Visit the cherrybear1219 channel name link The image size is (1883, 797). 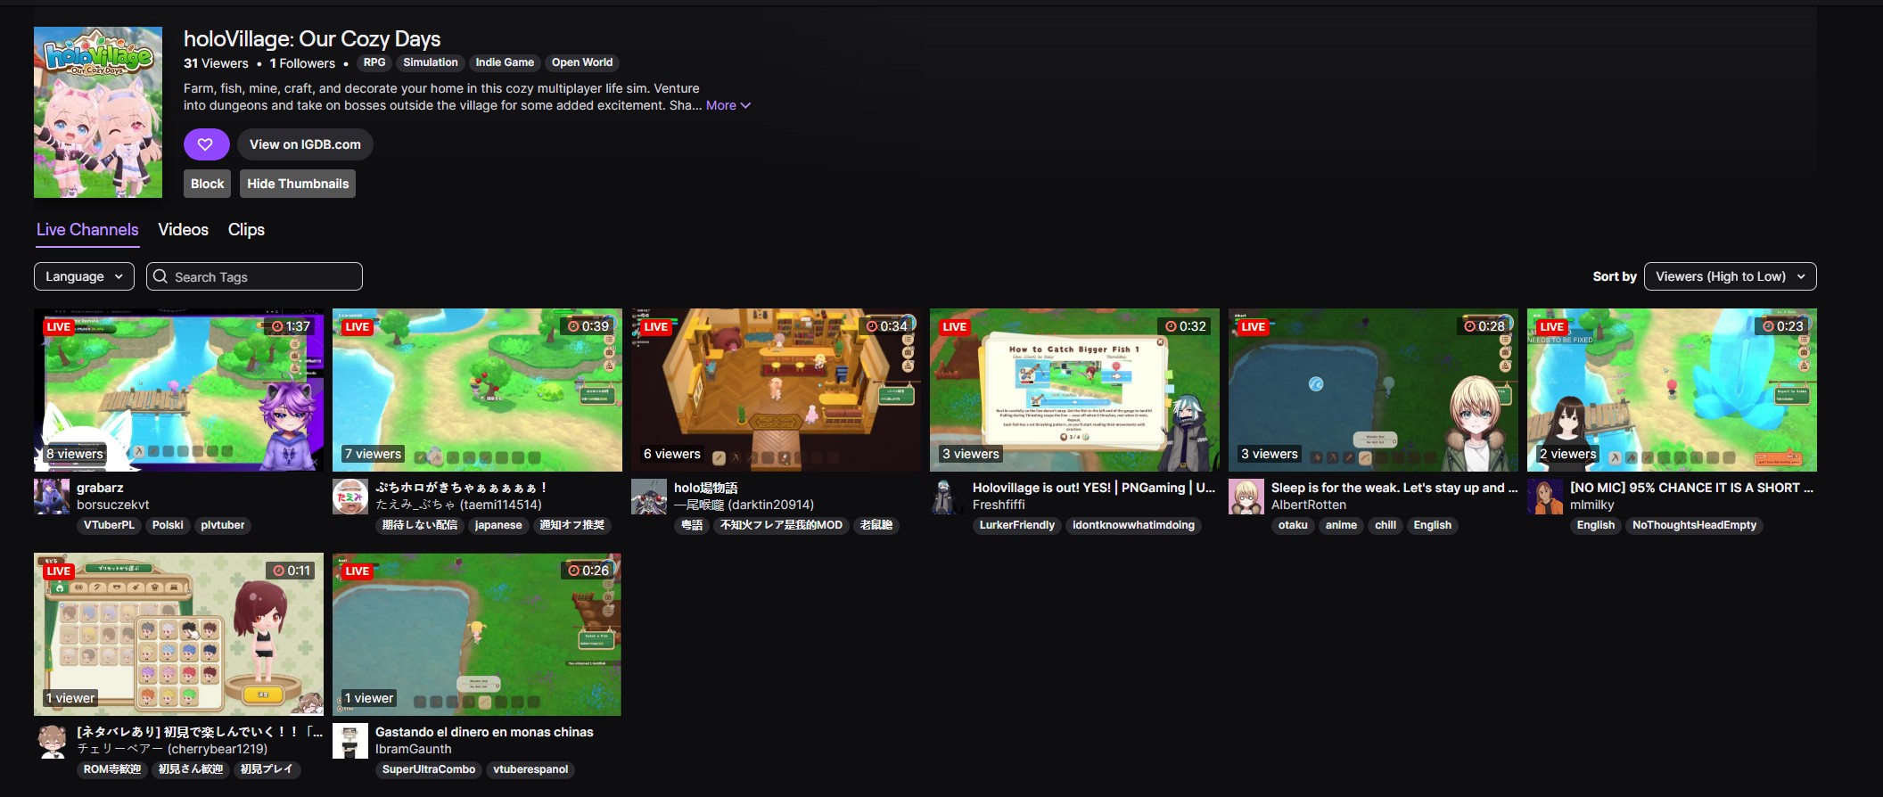click(172, 749)
